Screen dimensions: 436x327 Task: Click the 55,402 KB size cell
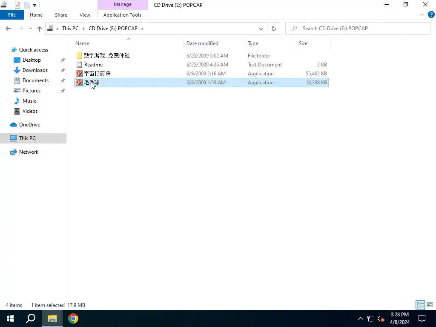(x=316, y=73)
